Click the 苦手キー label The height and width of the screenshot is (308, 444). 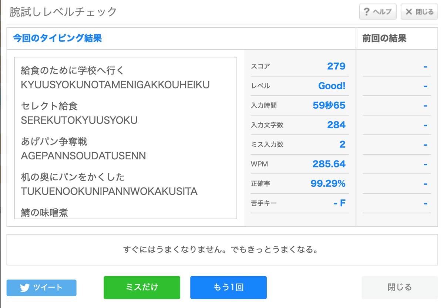(264, 203)
